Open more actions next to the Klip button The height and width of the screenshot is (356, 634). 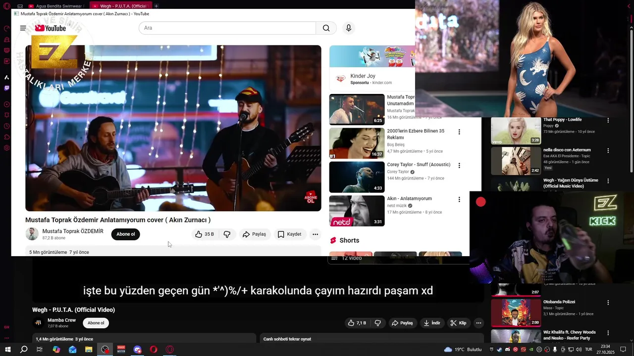478,323
